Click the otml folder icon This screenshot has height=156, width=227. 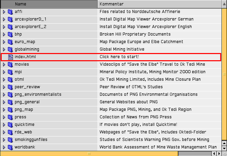(10, 79)
